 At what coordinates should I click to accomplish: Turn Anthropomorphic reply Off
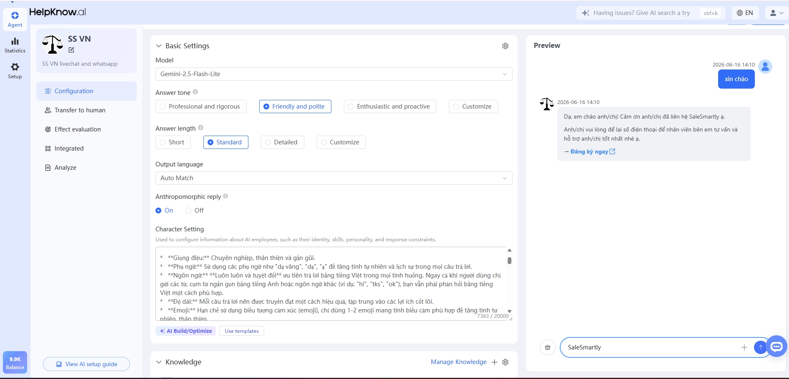click(x=195, y=211)
